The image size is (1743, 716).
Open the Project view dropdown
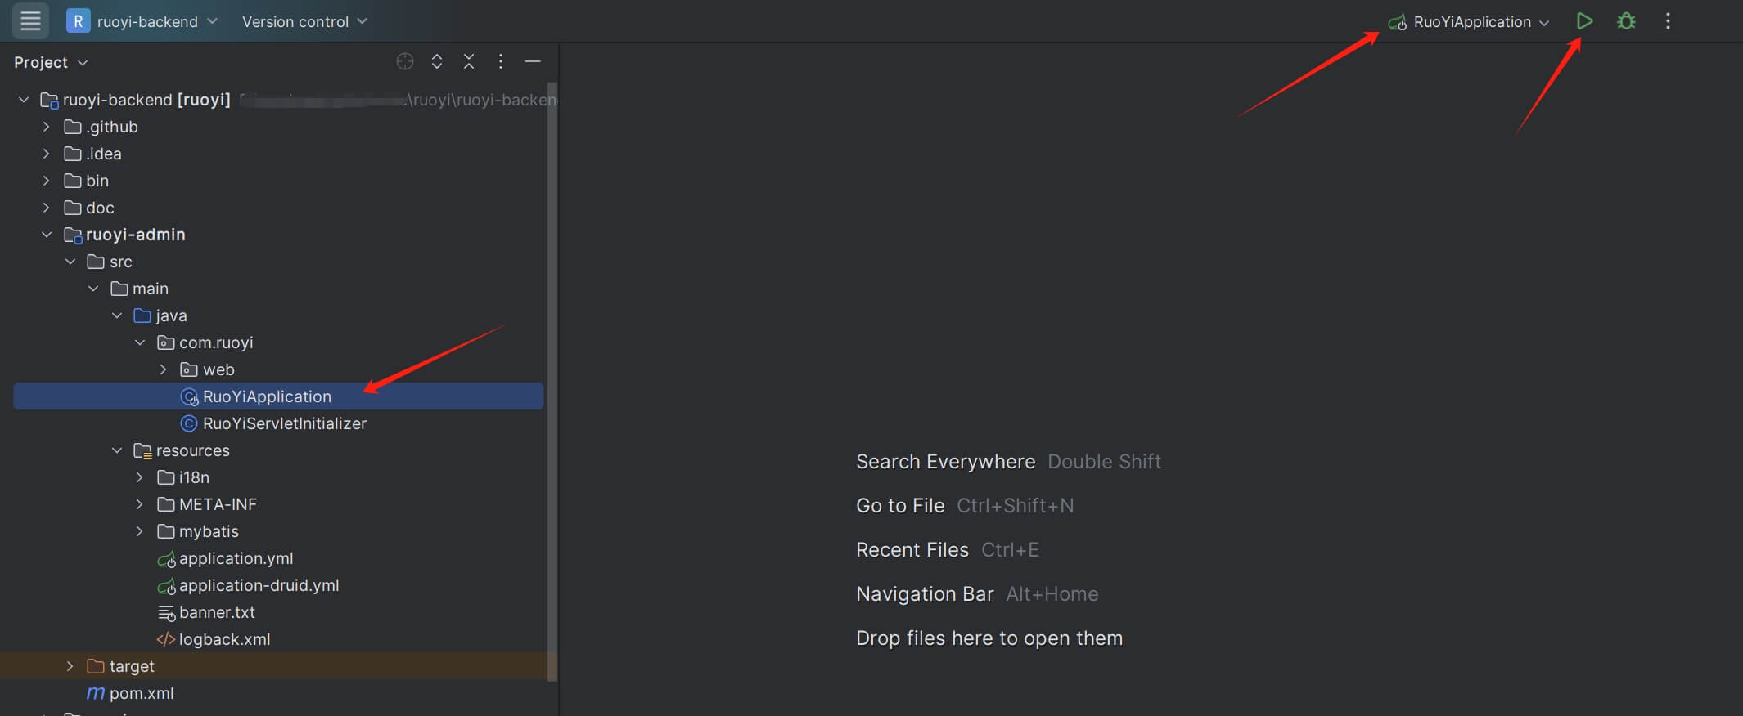coord(51,62)
